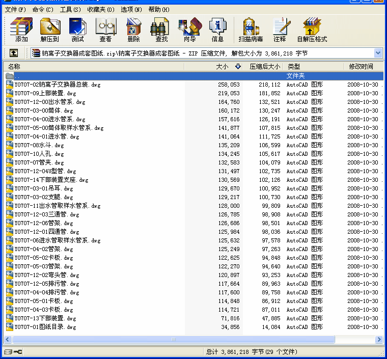
Task: Click the 添加 (Add) toolbar icon
Action: click(x=21, y=30)
